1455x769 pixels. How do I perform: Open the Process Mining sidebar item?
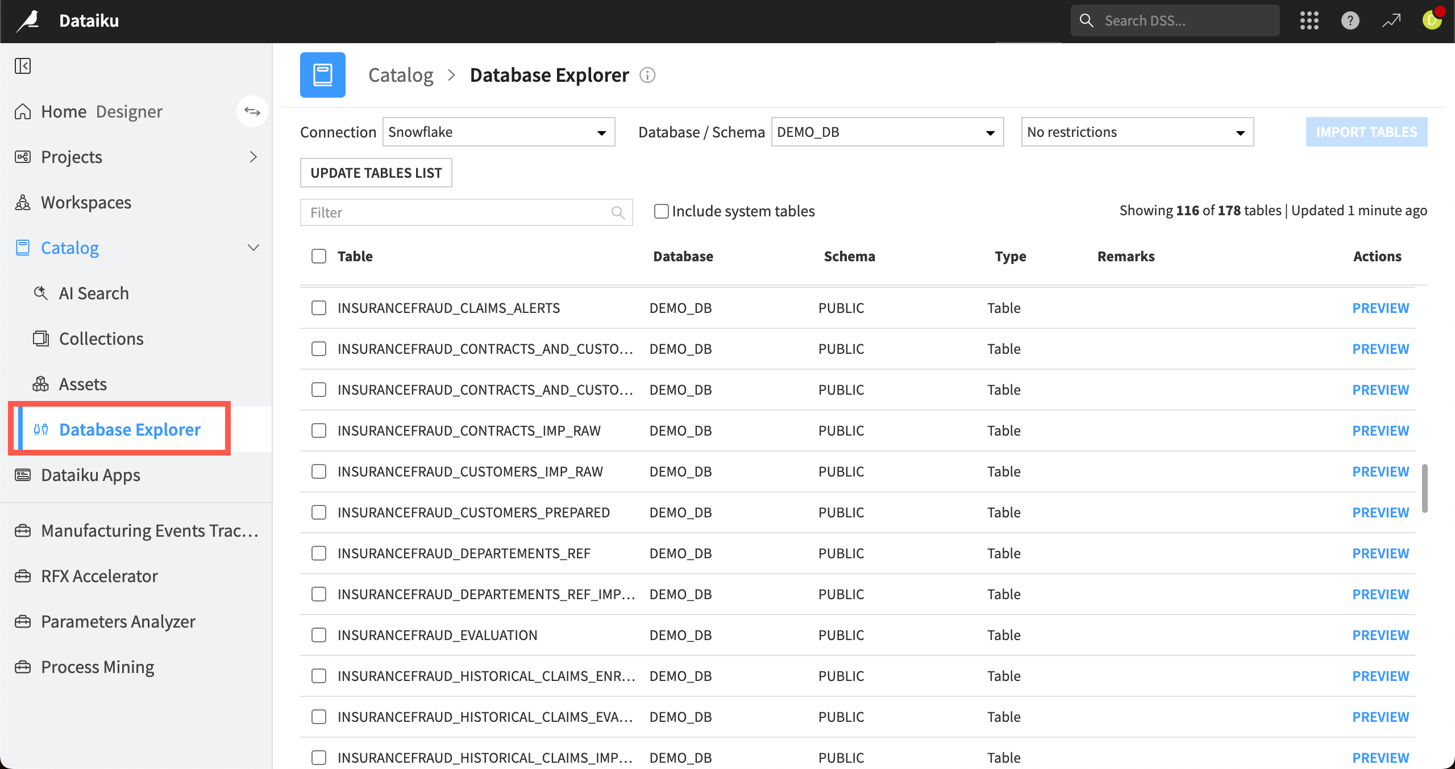98,667
